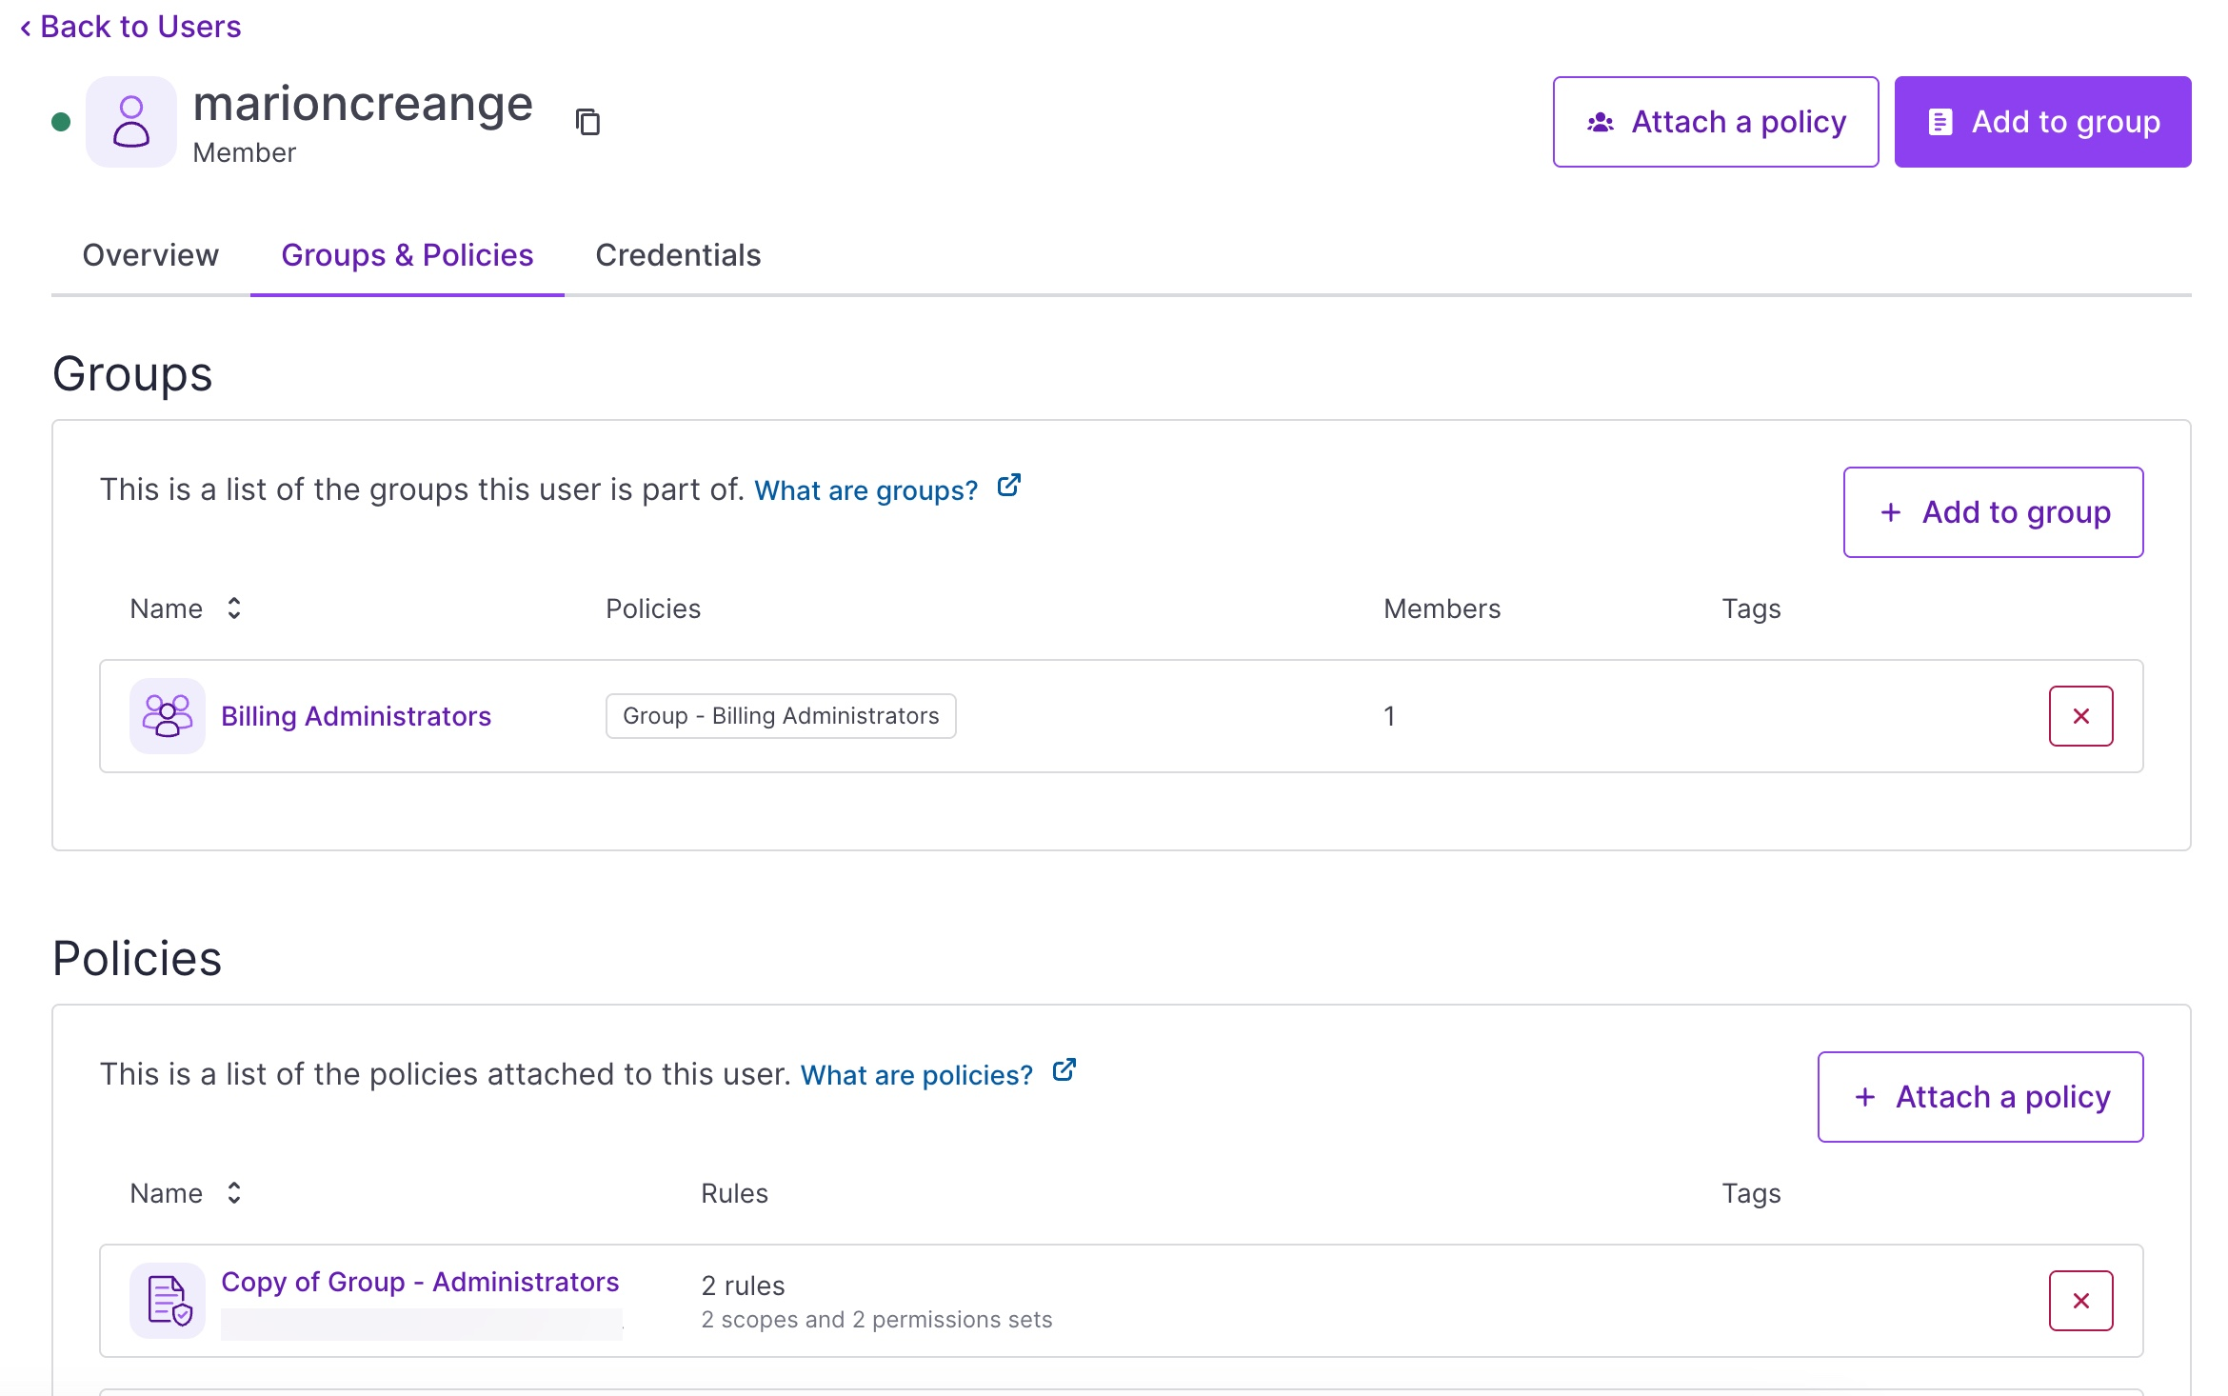Select the Groups & Policies tab
2228x1396 pixels.
pos(408,255)
